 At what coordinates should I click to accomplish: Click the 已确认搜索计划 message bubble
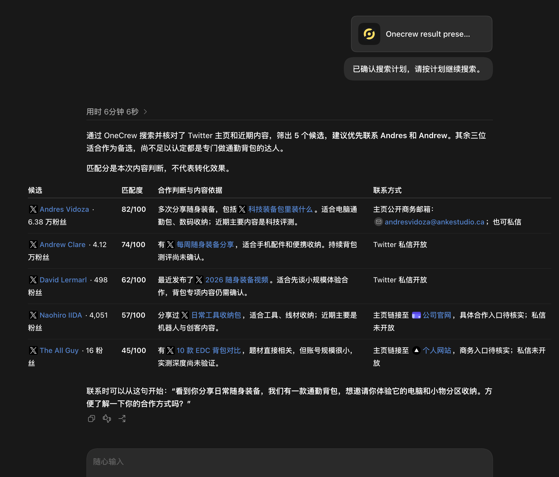coord(418,69)
